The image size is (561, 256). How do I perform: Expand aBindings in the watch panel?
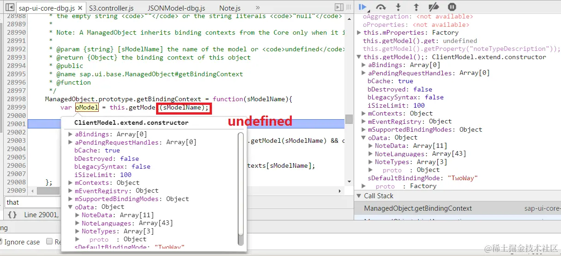[x=364, y=65]
